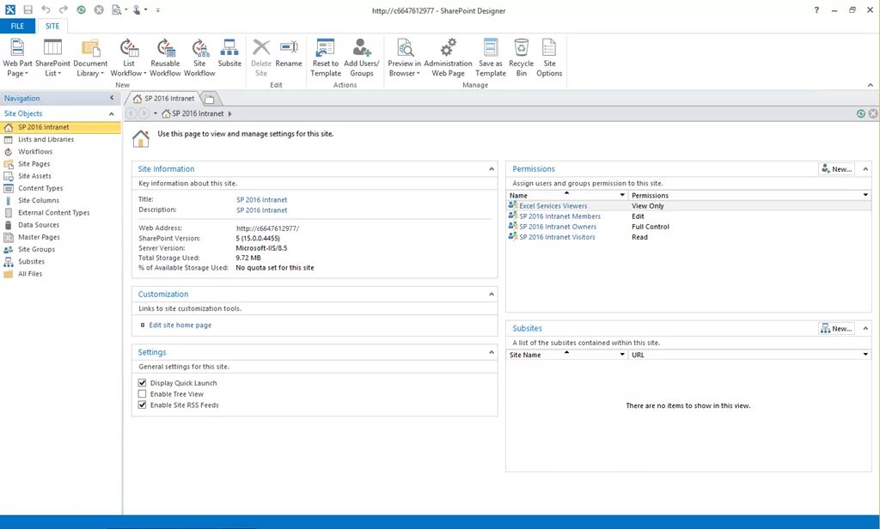Open the Help question mark

coord(816,10)
